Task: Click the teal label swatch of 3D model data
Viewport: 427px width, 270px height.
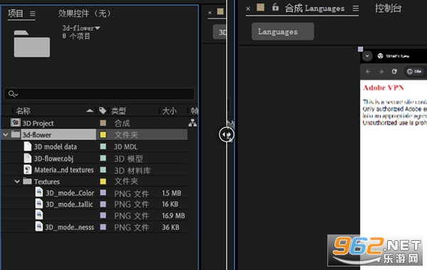Action: [x=103, y=146]
